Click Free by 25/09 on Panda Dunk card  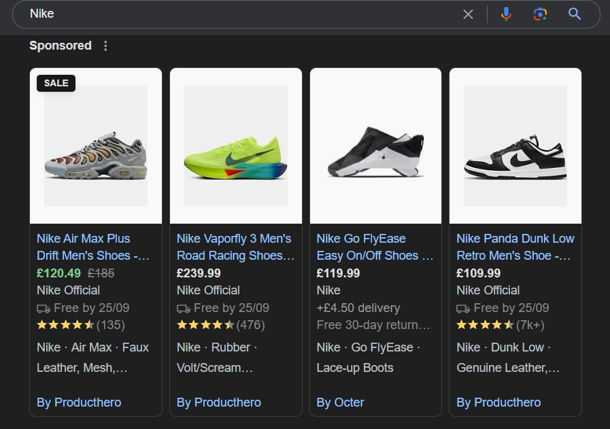pos(503,308)
